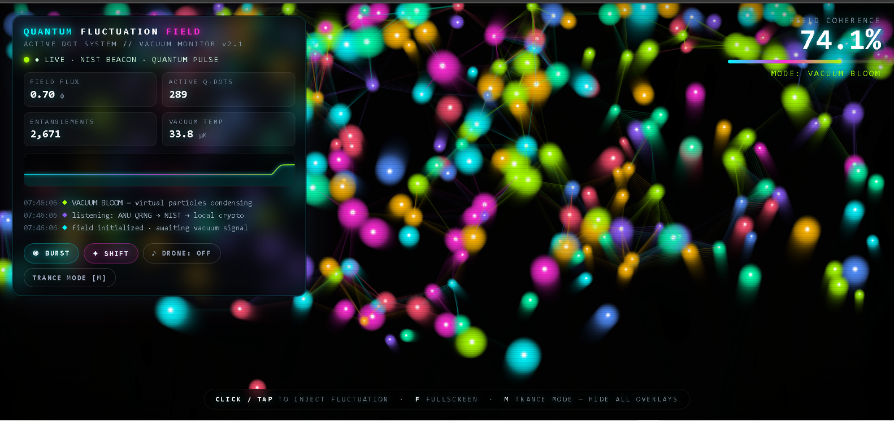Click the BURST button
894x421 pixels.
coord(51,253)
